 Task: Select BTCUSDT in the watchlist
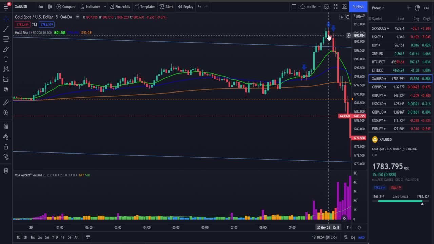(401, 62)
